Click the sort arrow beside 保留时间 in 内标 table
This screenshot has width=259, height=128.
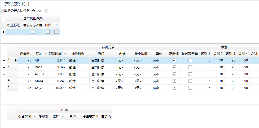tap(34, 117)
